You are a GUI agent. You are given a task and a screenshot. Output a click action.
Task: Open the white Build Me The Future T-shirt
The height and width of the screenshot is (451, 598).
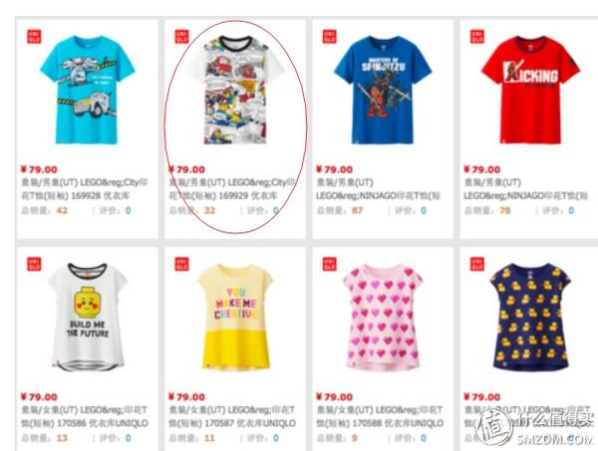(88, 317)
